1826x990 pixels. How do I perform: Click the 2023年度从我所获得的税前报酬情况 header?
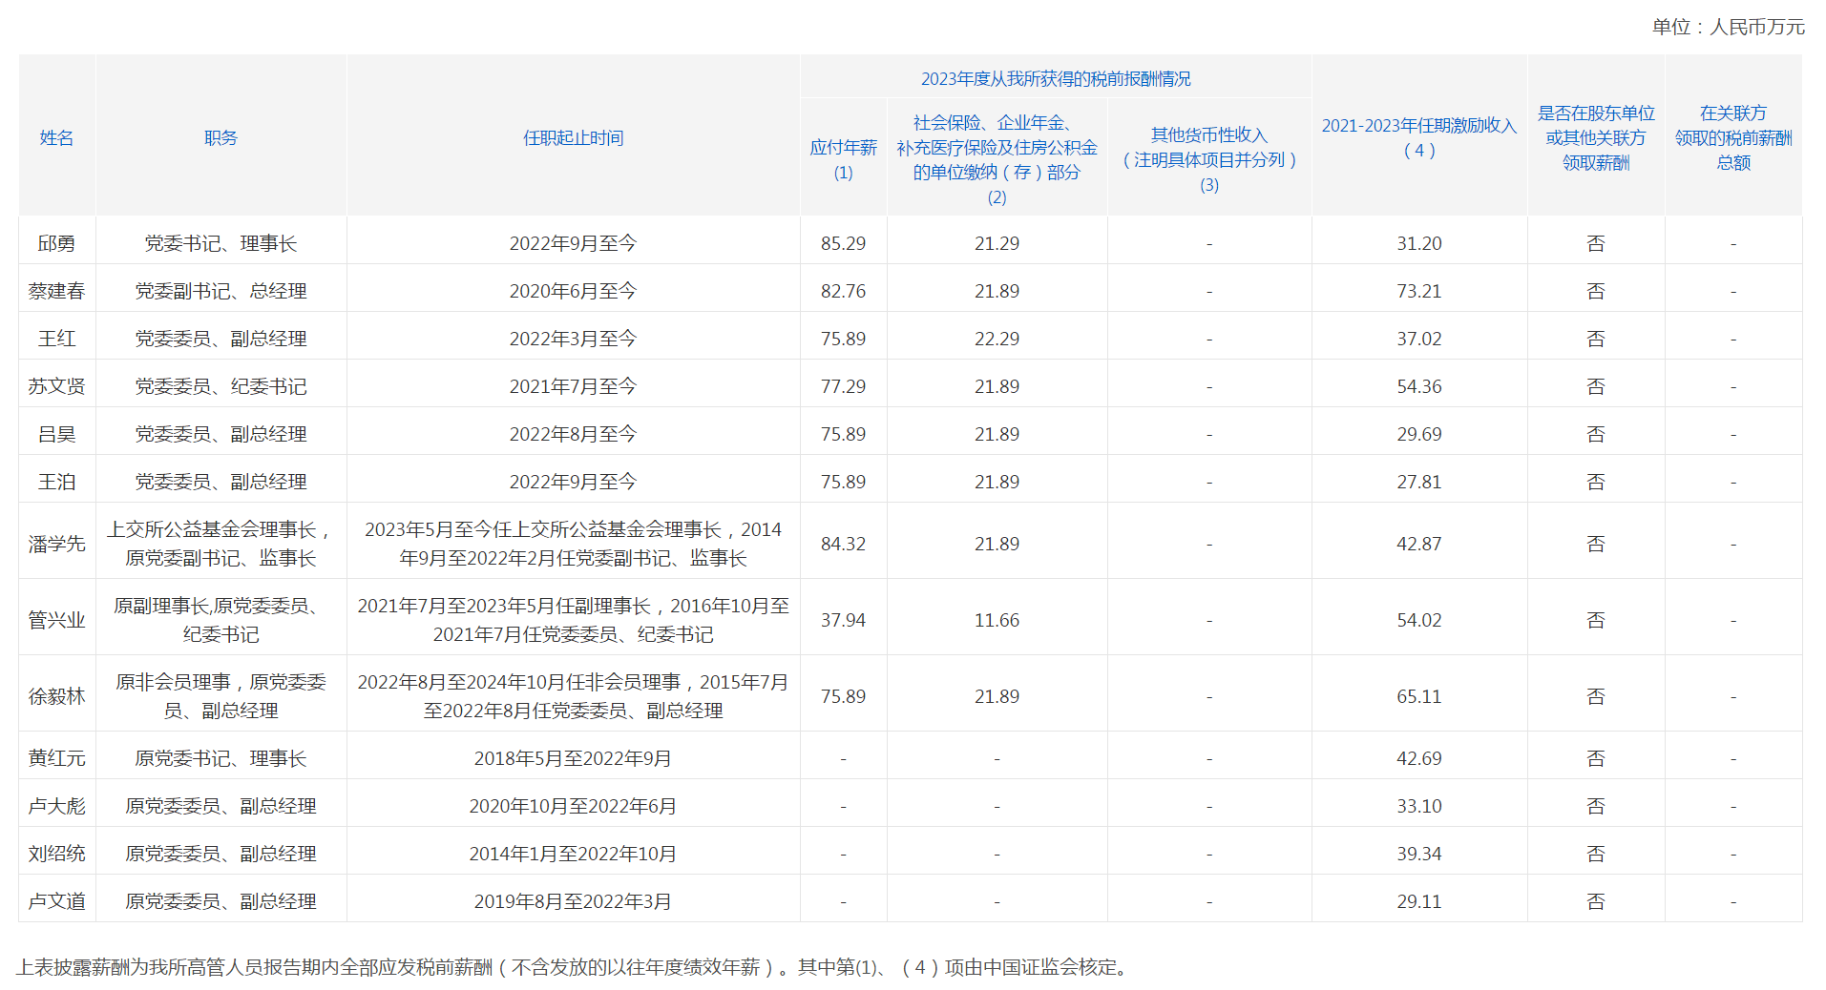tap(1055, 79)
